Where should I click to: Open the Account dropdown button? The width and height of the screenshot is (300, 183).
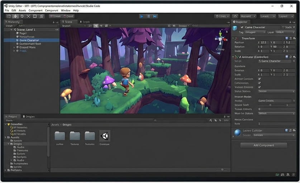[x=248, y=16]
